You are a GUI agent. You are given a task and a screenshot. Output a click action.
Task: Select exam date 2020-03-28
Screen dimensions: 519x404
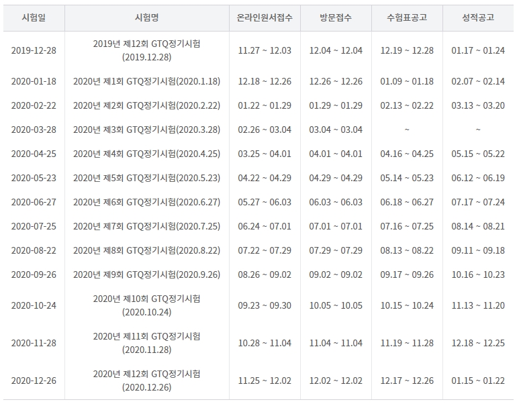click(x=34, y=130)
